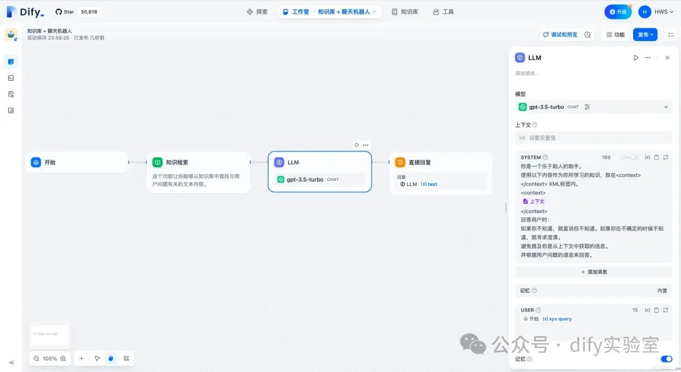The image size is (681, 372).
Task: Select the 直接回复 answer node
Action: tap(441, 172)
